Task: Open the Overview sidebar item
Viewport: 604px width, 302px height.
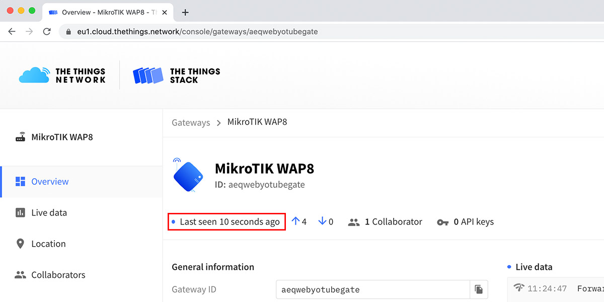Action: point(82,182)
